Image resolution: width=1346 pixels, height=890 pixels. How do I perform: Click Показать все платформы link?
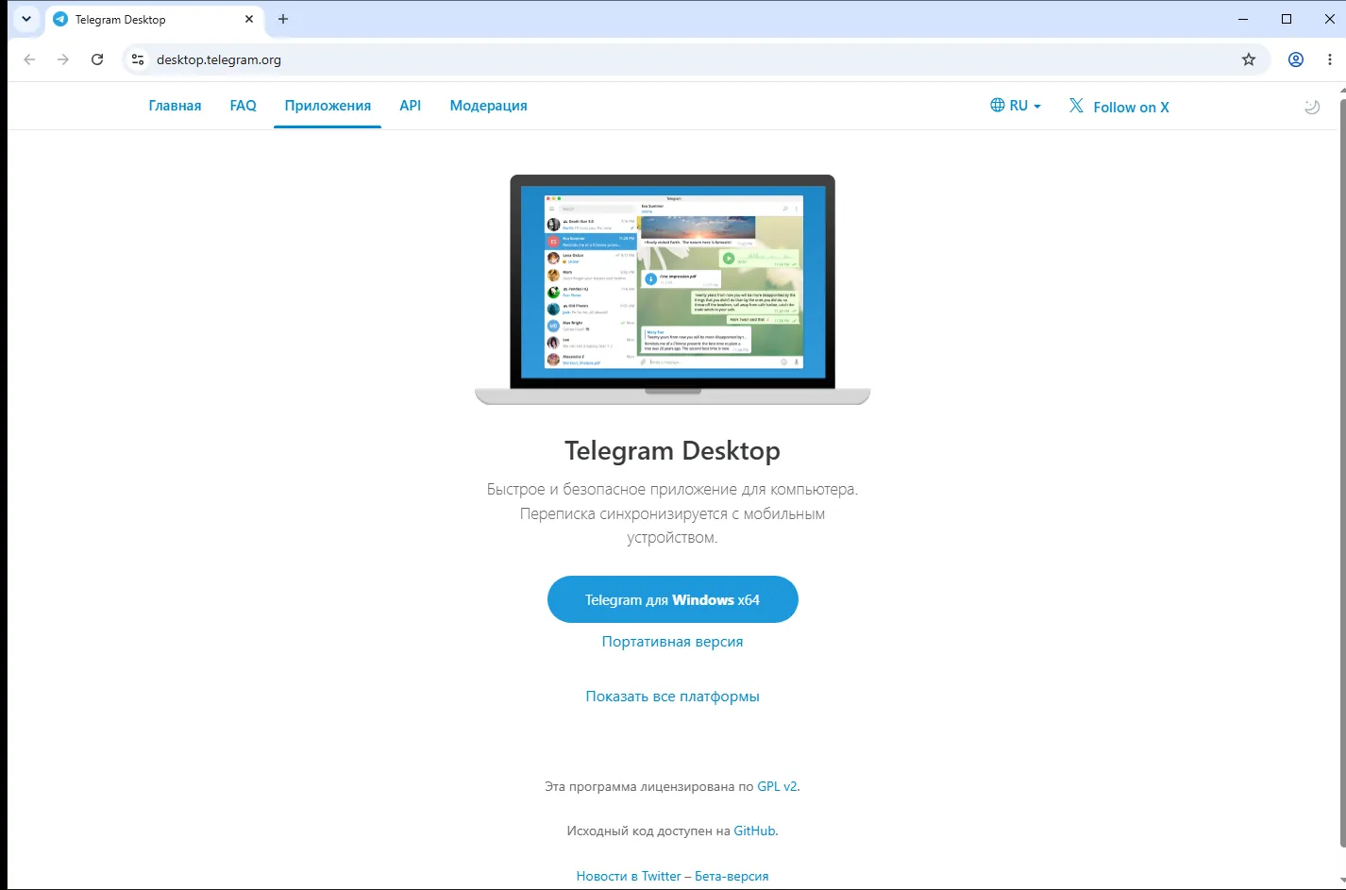click(673, 697)
